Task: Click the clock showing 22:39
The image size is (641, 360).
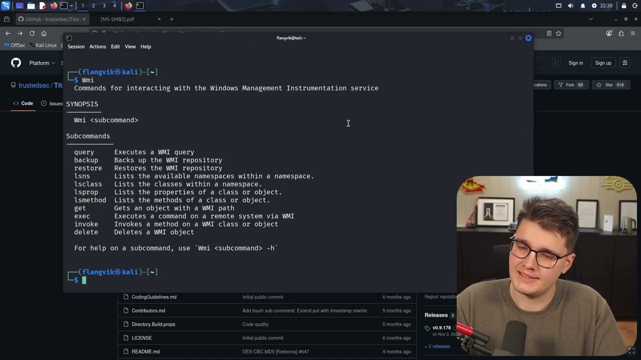Action: tap(605, 5)
